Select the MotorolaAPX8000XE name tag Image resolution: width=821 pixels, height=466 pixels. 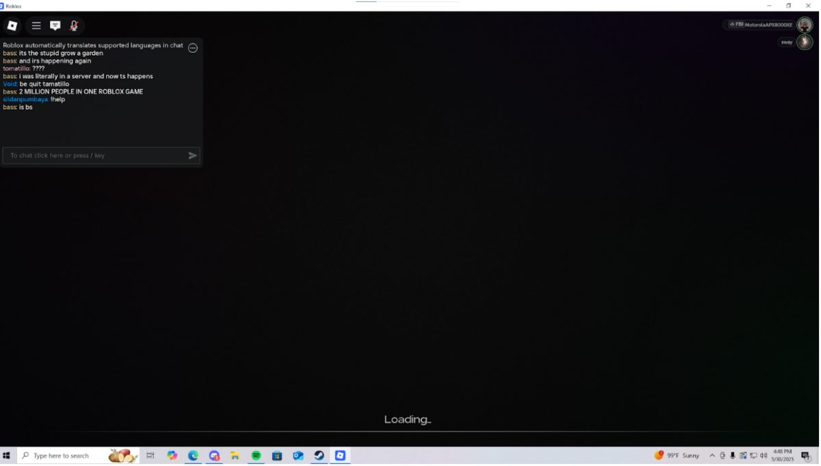tap(760, 25)
